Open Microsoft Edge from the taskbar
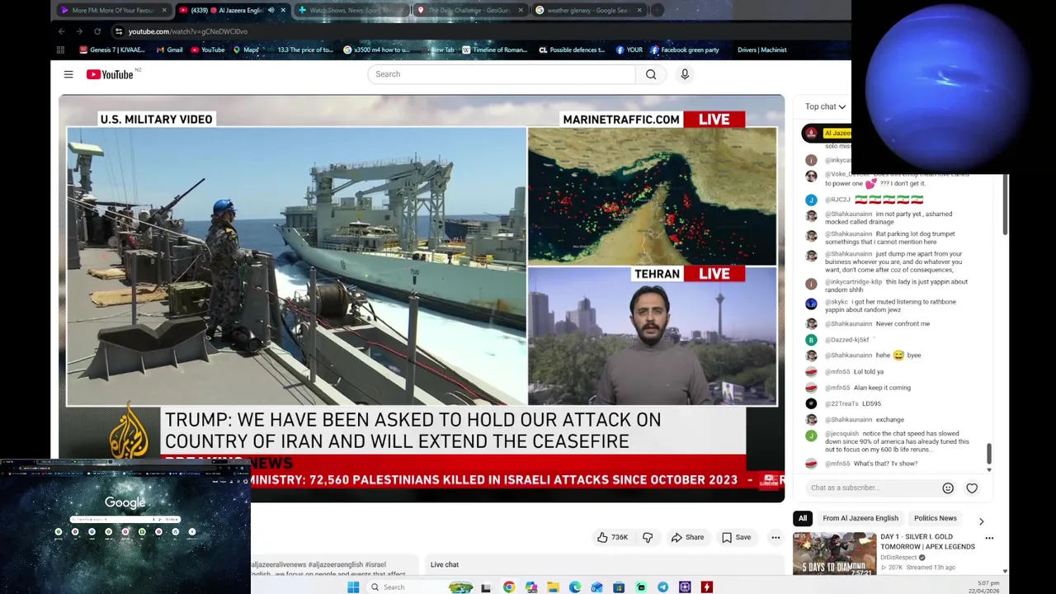 [x=575, y=587]
